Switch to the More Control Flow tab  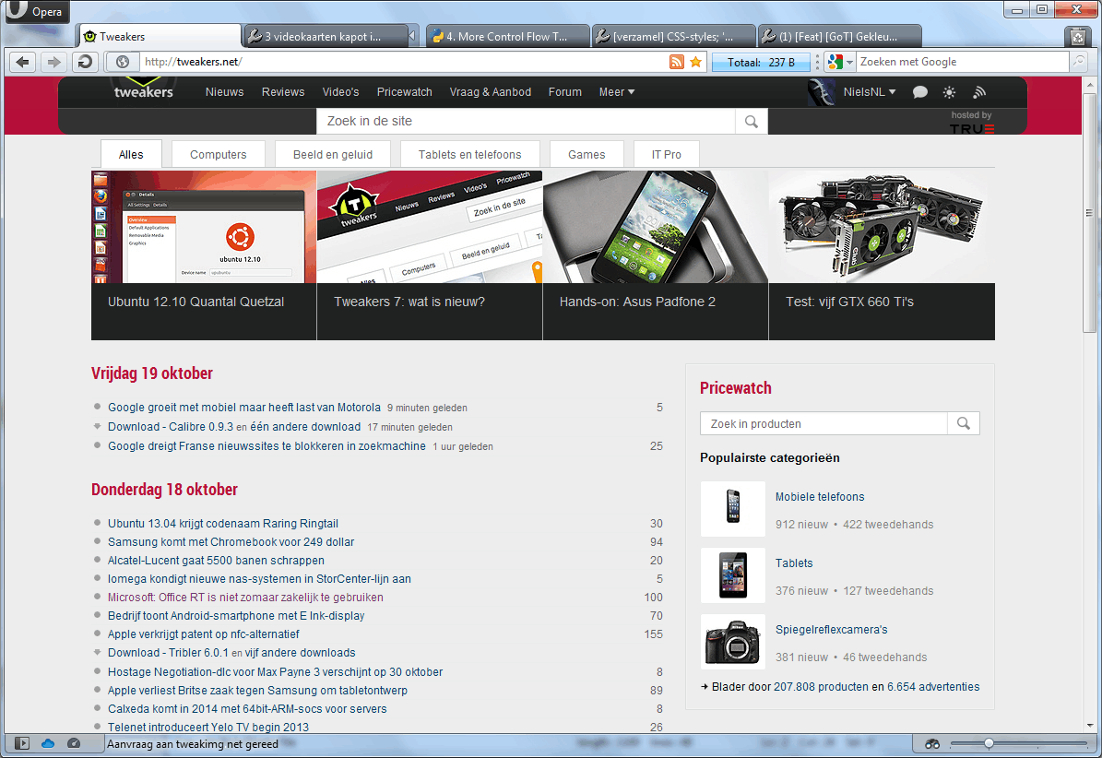click(507, 37)
